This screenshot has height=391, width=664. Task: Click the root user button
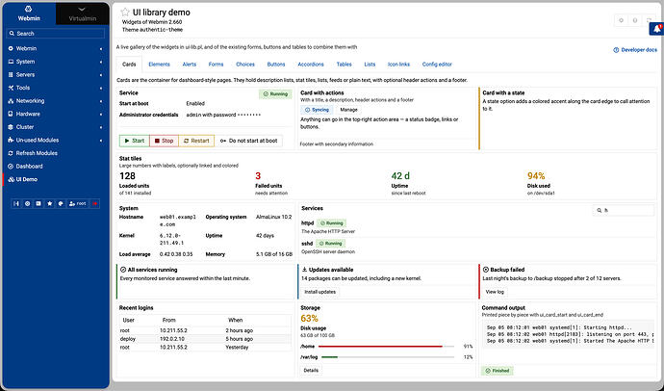coord(78,204)
